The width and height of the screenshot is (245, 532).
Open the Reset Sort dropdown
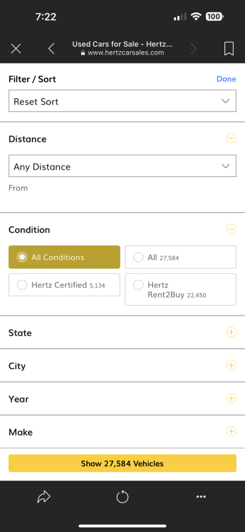pyautogui.click(x=122, y=101)
